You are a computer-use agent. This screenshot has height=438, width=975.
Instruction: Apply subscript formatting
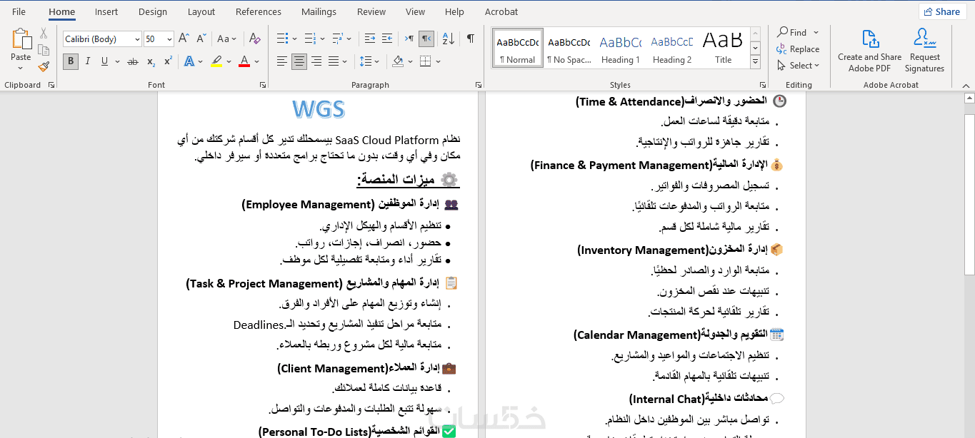pos(151,62)
